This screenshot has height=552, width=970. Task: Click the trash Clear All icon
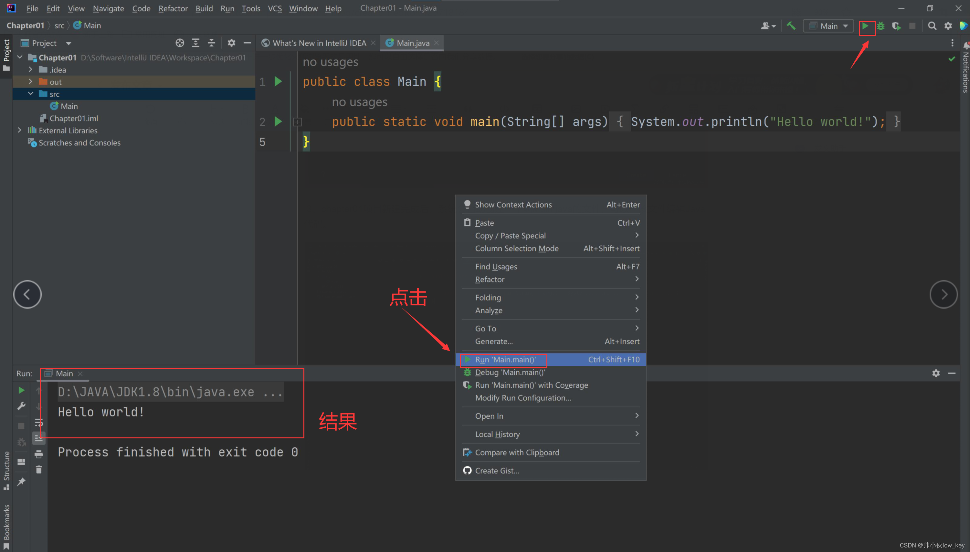[x=39, y=470]
